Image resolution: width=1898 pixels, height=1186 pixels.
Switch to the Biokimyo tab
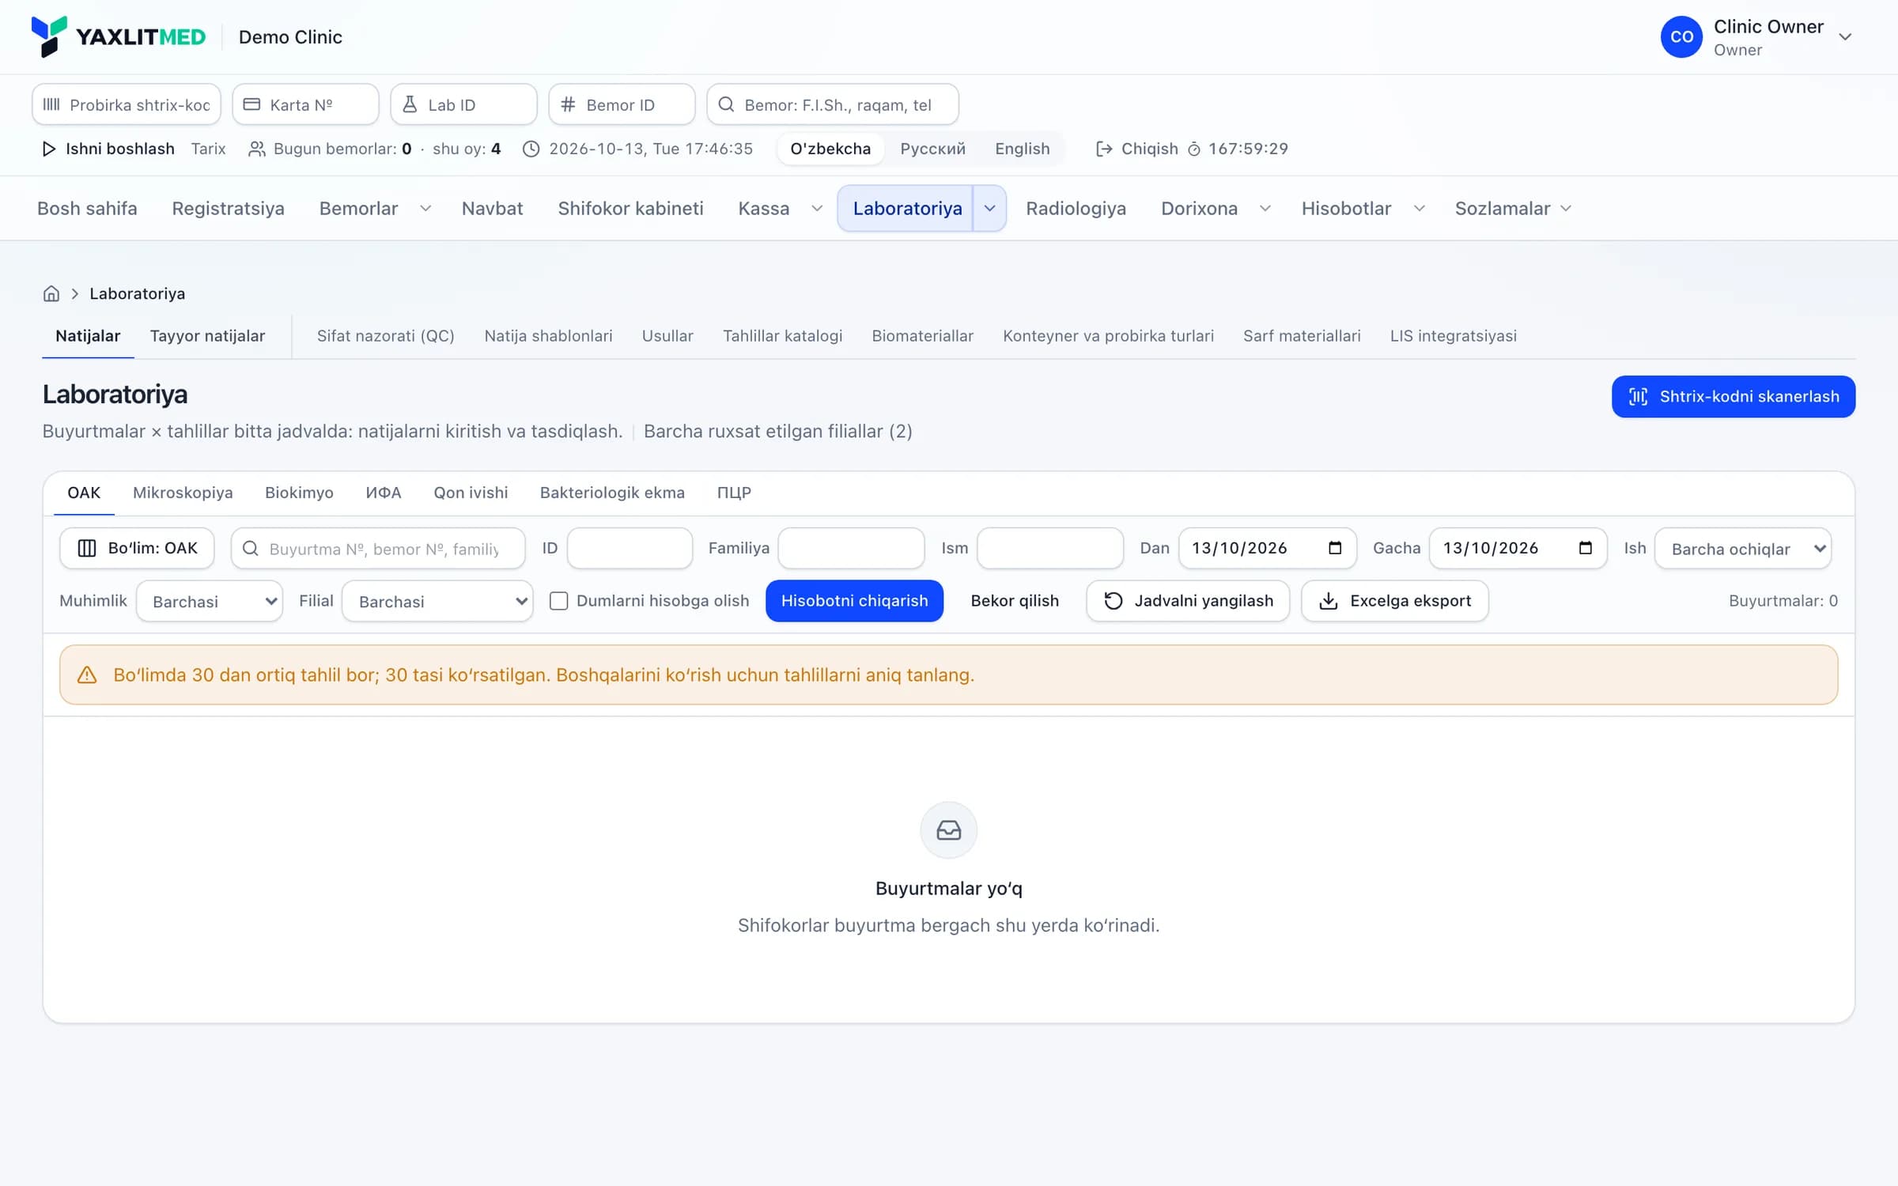[299, 493]
